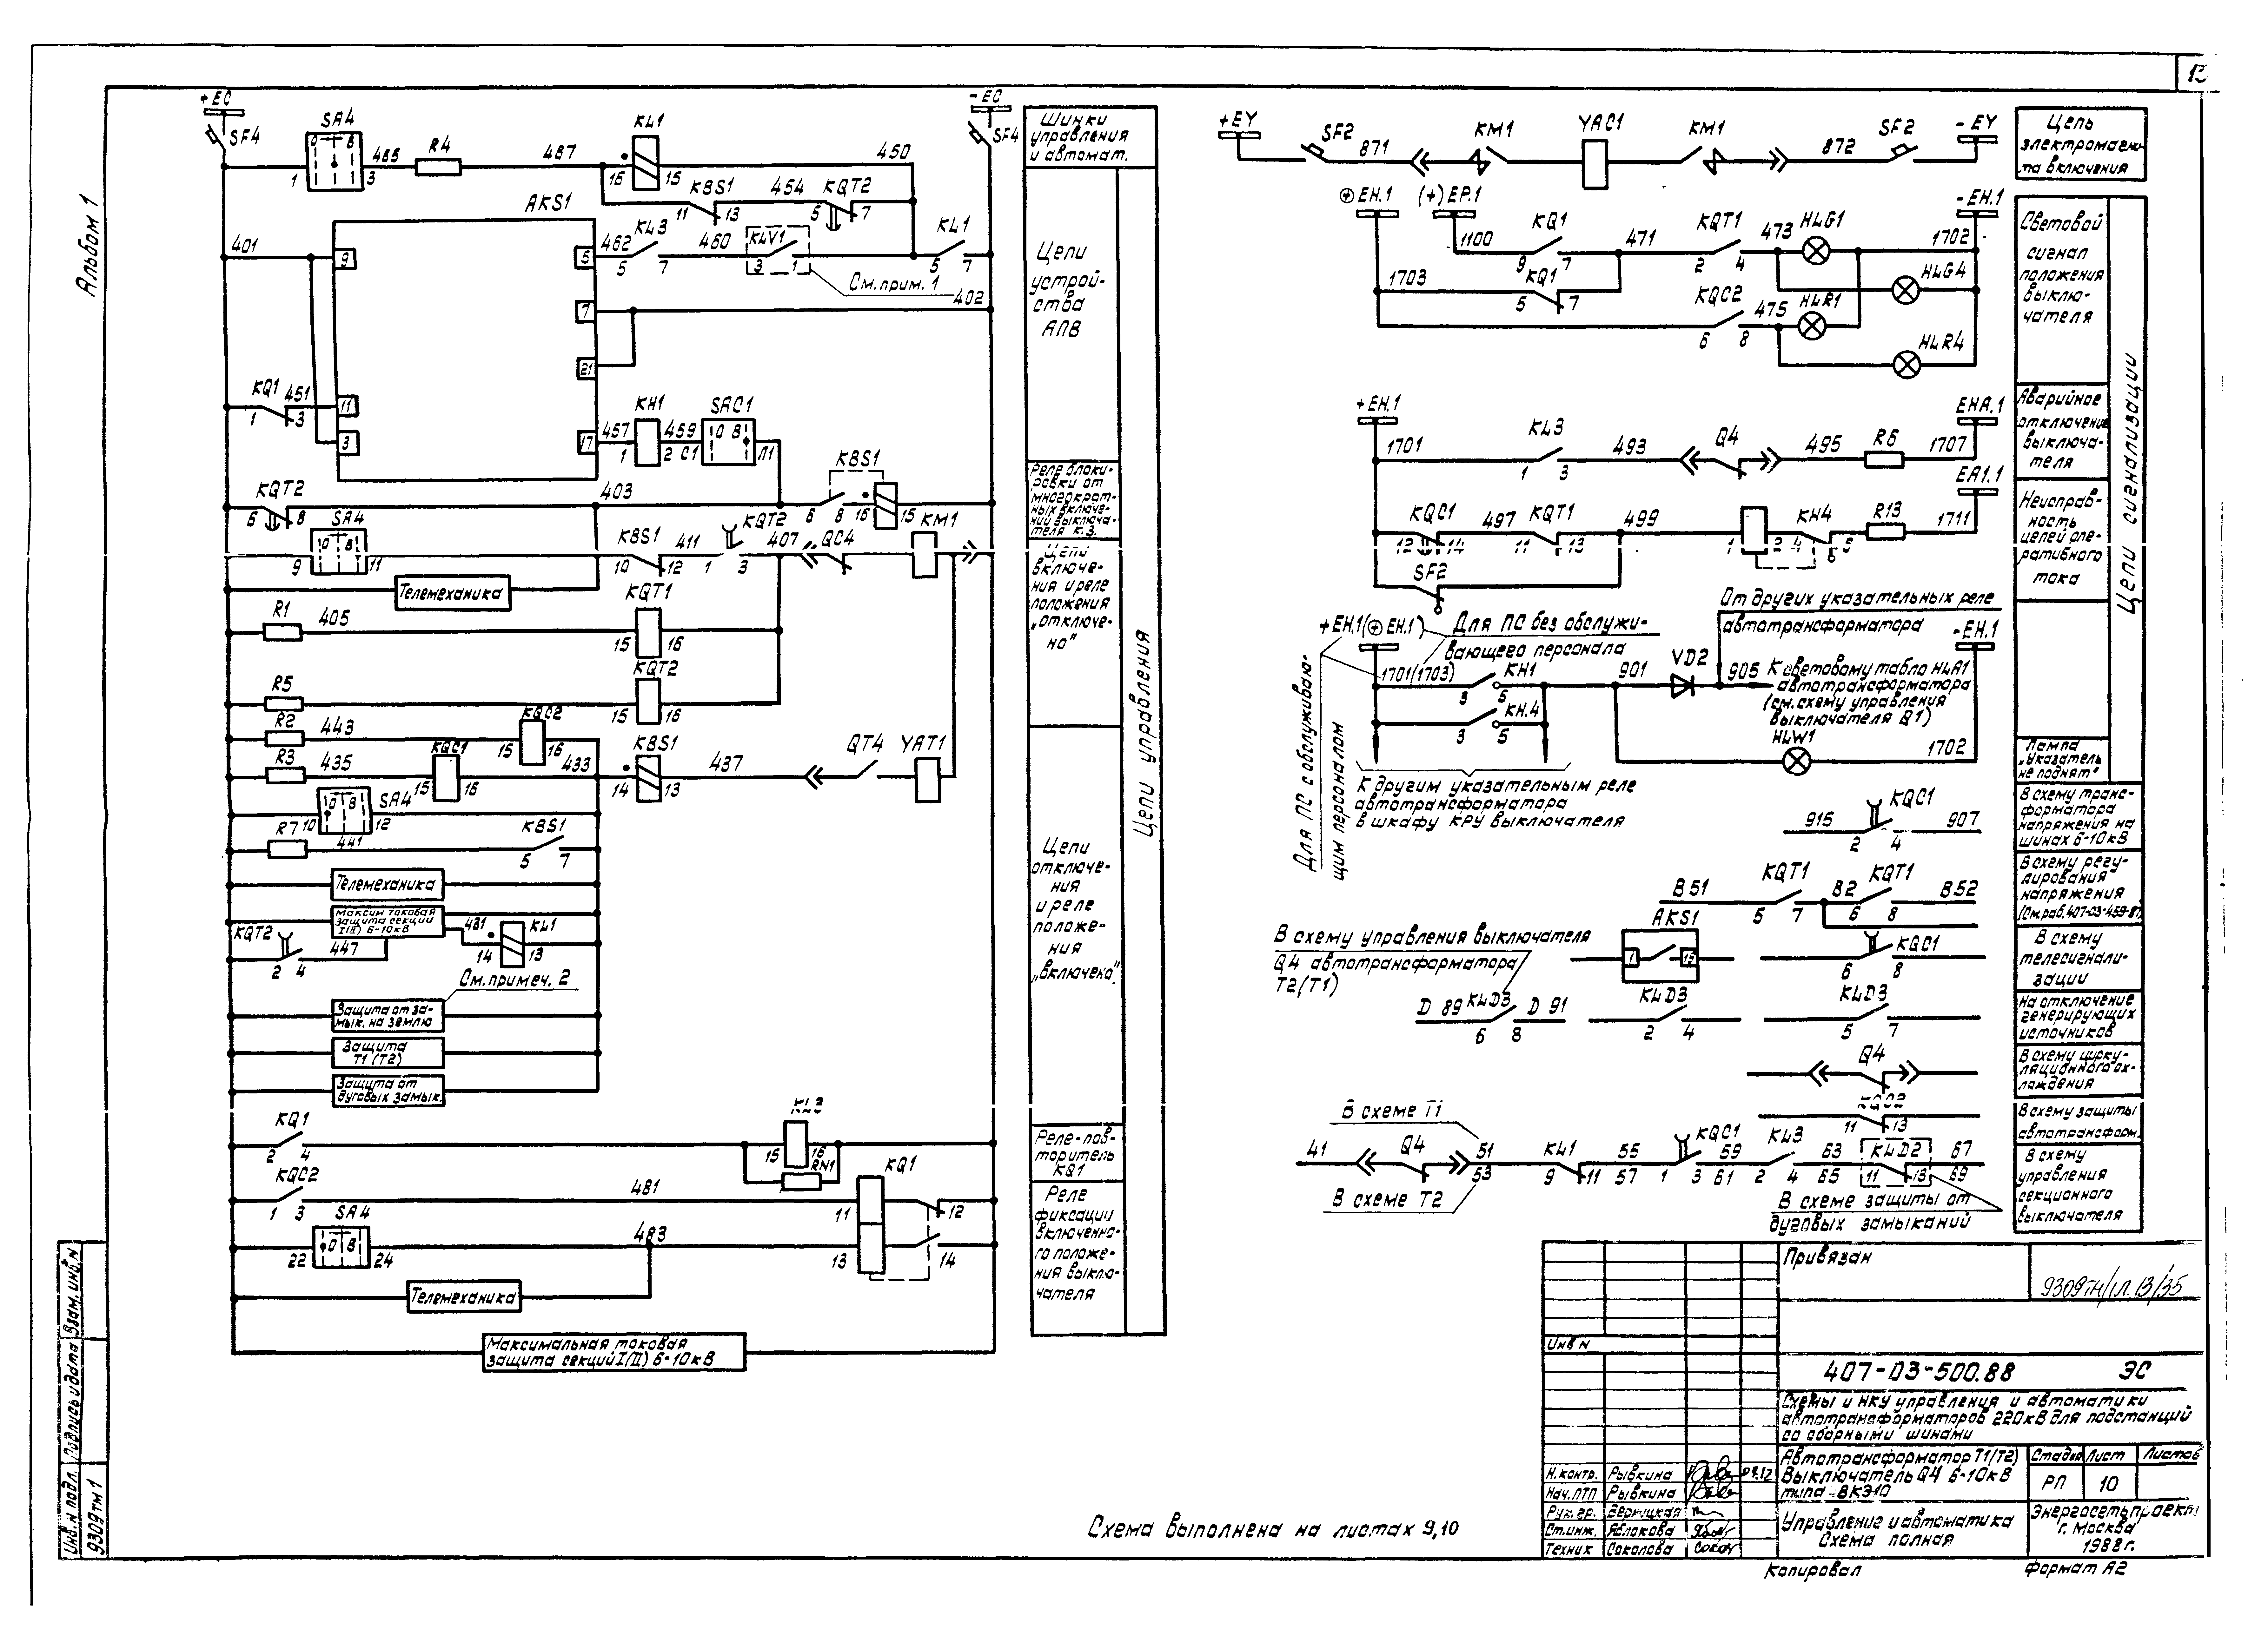The width and height of the screenshot is (2268, 1649).
Task: Click the text "Формат А2"
Action: [2076, 1569]
